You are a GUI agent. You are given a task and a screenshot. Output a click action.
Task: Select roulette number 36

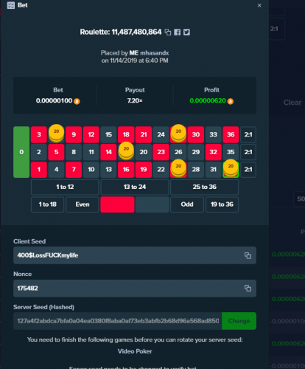(x=231, y=134)
